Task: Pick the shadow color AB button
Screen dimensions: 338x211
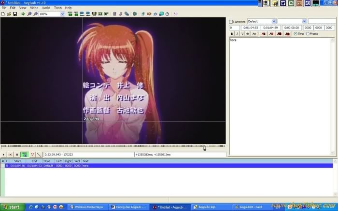Action: point(288,34)
